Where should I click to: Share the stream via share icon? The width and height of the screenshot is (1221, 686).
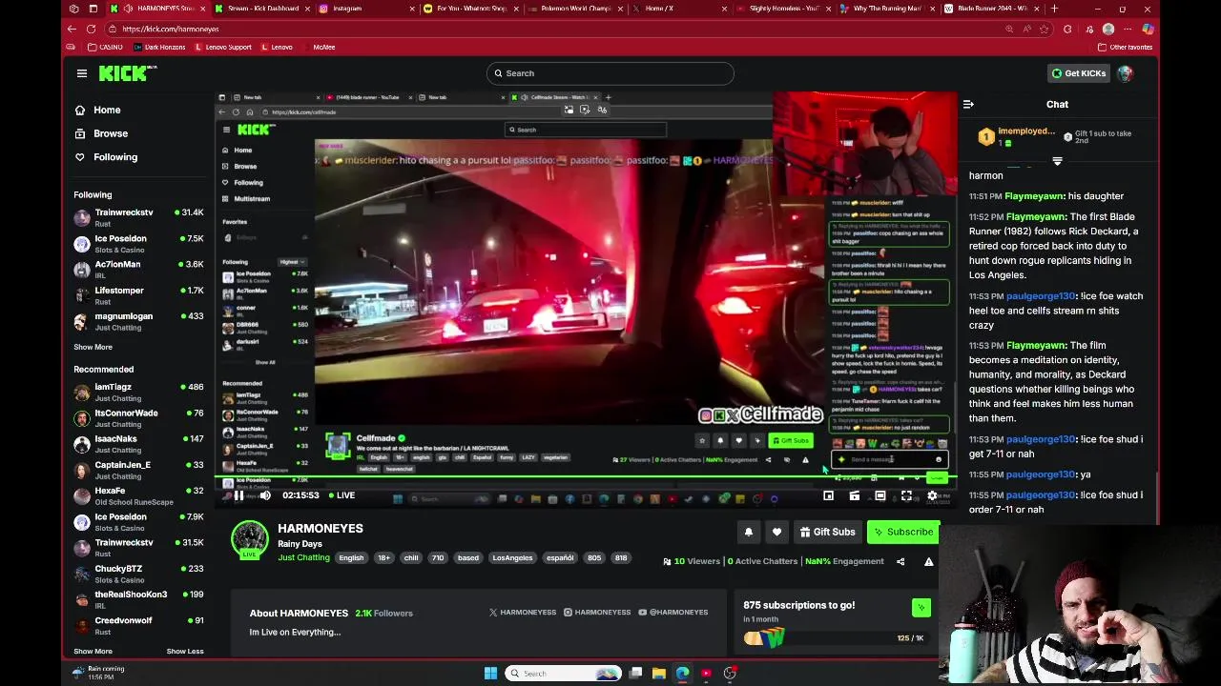click(x=900, y=561)
